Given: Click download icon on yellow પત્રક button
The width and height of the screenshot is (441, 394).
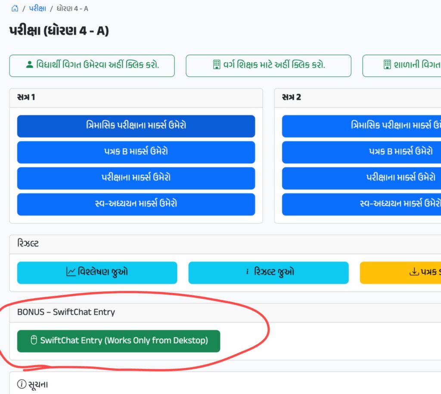Looking at the screenshot, I should (x=413, y=272).
